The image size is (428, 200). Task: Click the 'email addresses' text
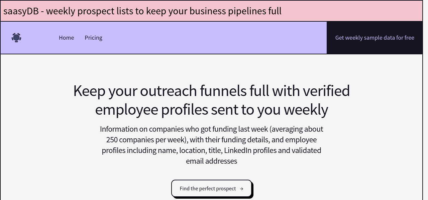pyautogui.click(x=211, y=161)
